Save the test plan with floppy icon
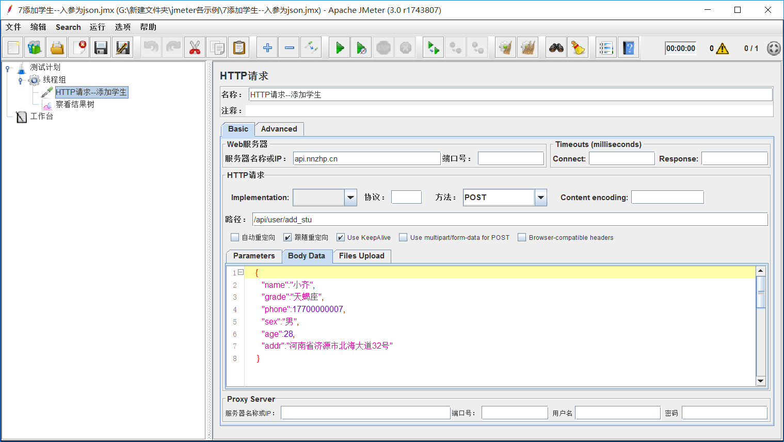 click(x=101, y=48)
